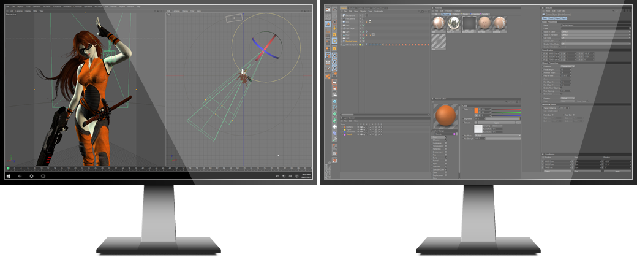This screenshot has width=637, height=257.
Task: Click the search icon in Objects manager
Action: 419,12
